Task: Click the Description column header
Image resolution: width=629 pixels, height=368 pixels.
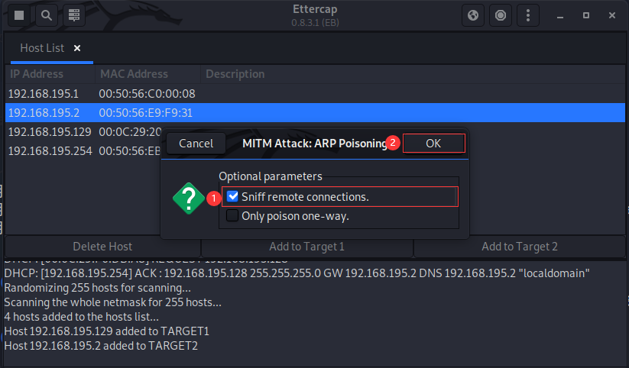Action: (x=235, y=74)
